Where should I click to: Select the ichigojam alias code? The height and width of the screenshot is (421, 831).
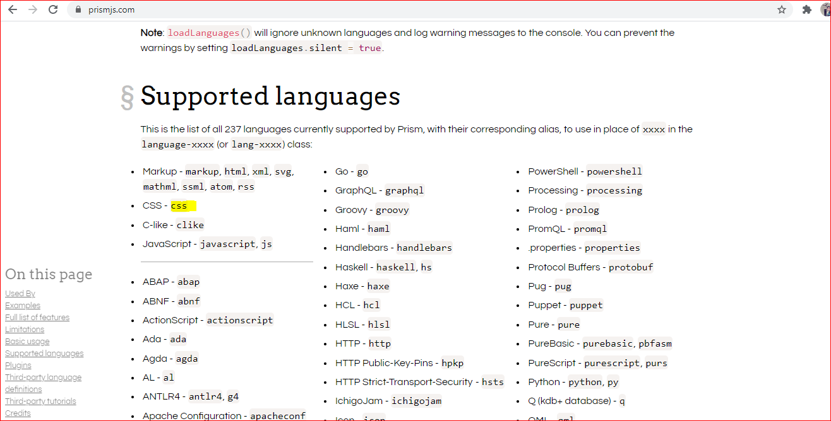pos(417,401)
